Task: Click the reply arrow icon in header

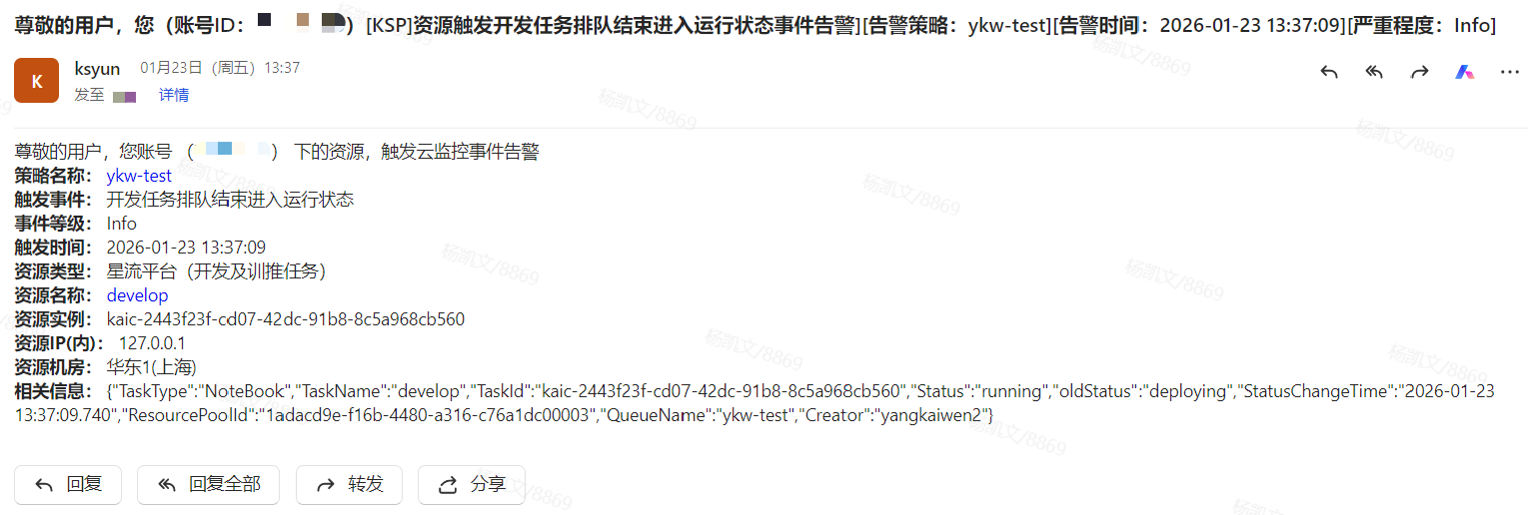Action: 1328,72
